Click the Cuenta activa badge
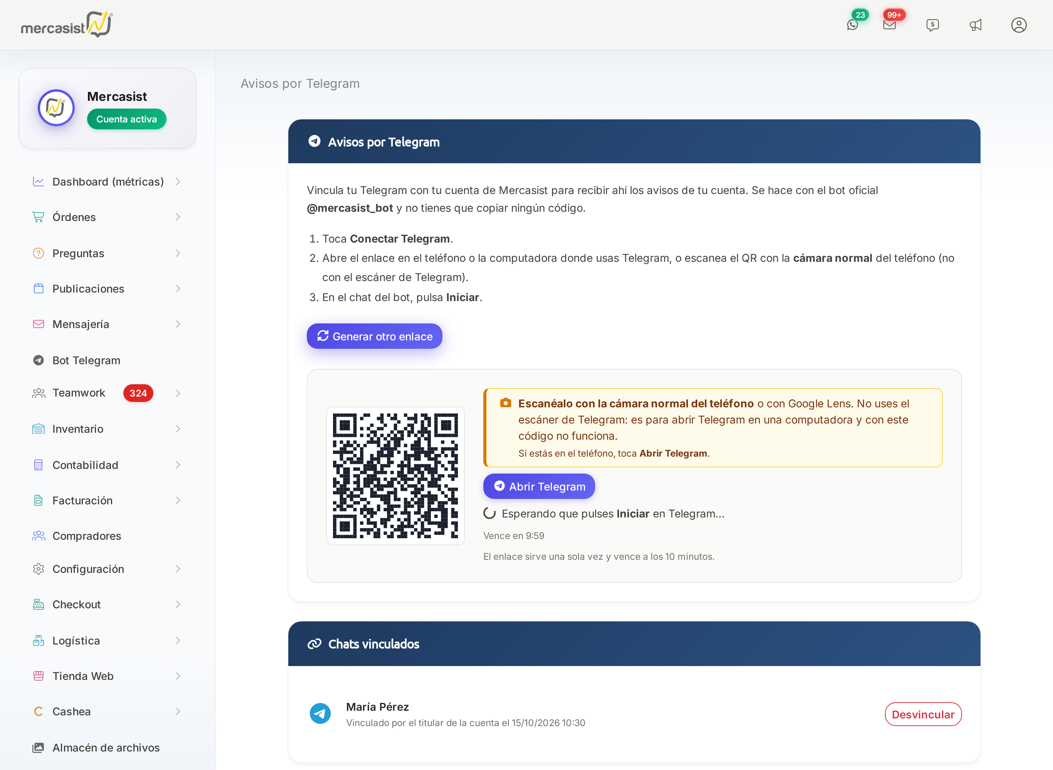The image size is (1053, 770). tap(126, 119)
